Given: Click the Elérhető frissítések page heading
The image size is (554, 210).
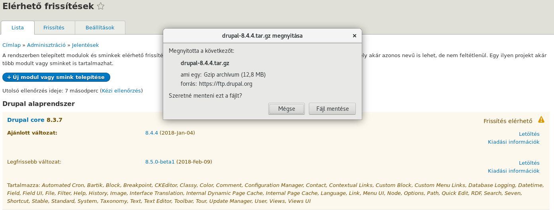Looking at the screenshot, I should (49, 6).
